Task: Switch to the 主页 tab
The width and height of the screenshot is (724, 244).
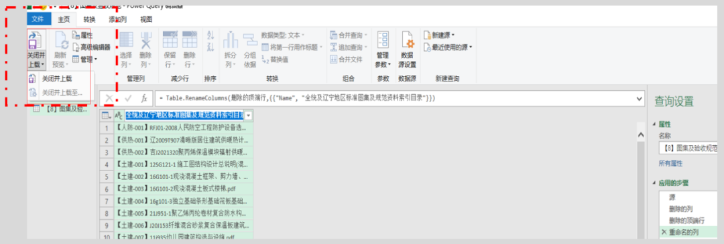Action: point(63,19)
